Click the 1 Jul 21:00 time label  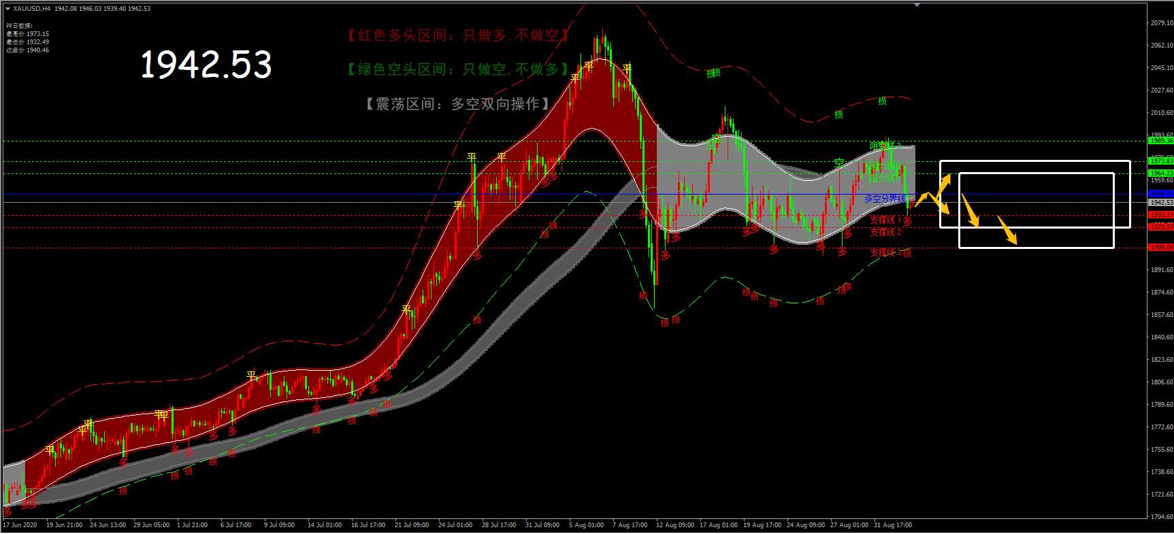coord(193,525)
